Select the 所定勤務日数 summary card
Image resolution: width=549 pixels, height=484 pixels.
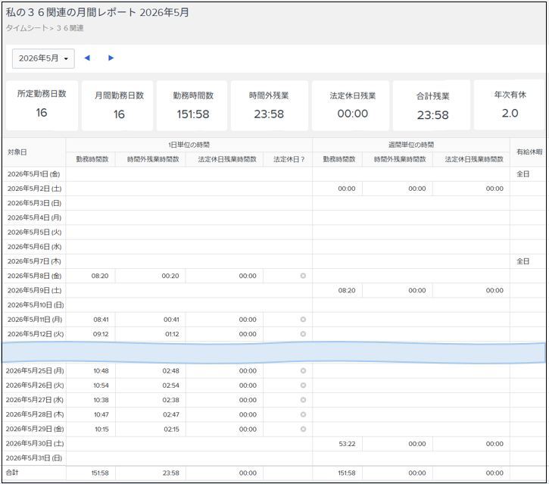42,105
